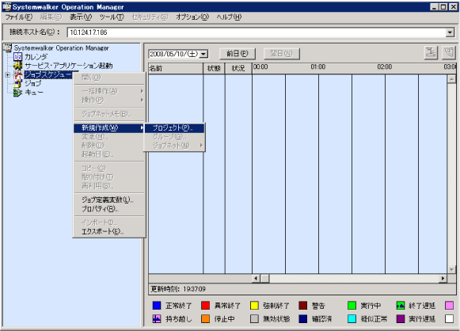Click the purple 実行遅延 legend swatch
The width and height of the screenshot is (460, 331).
coord(401,318)
